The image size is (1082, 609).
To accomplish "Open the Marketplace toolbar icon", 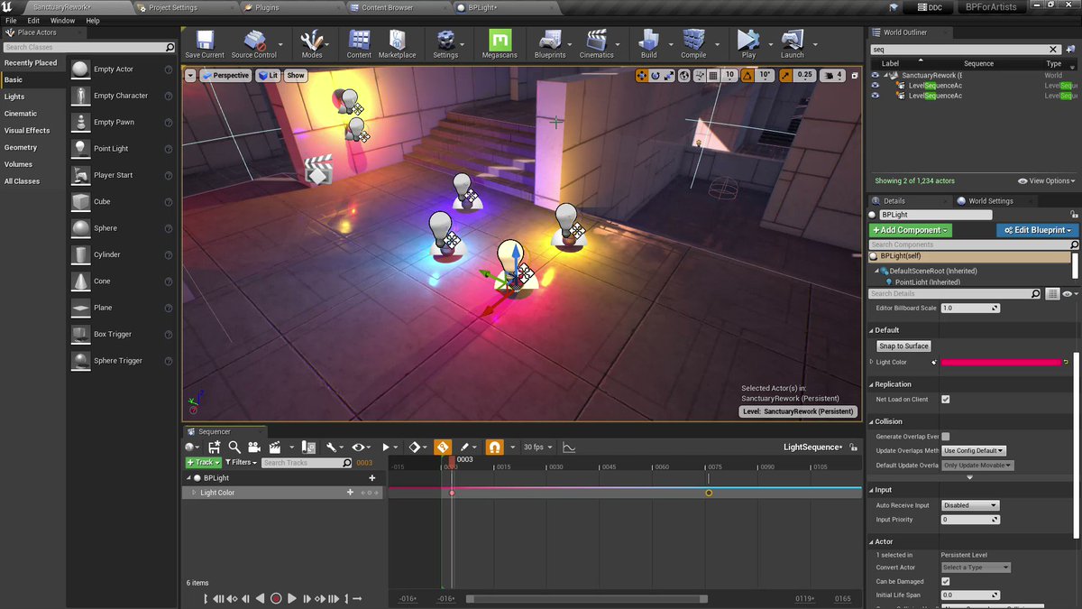I will coord(397,43).
